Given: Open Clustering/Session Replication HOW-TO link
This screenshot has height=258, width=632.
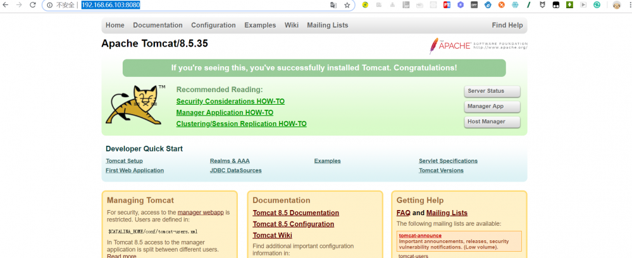Looking at the screenshot, I should coord(241,124).
